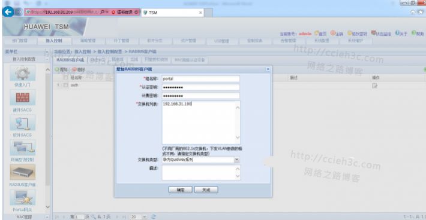Open the 快速入门 gear icon in sidebar
Image resolution: width=426 pixels, height=220 pixels.
point(23,73)
